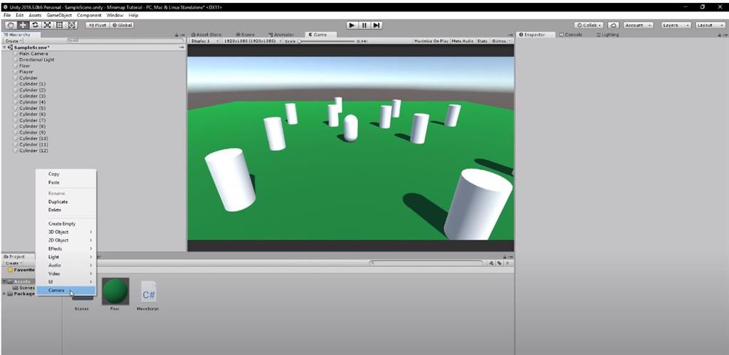Screen dimensions: 729x355
Task: Open the Collab dropdown
Action: (589, 25)
